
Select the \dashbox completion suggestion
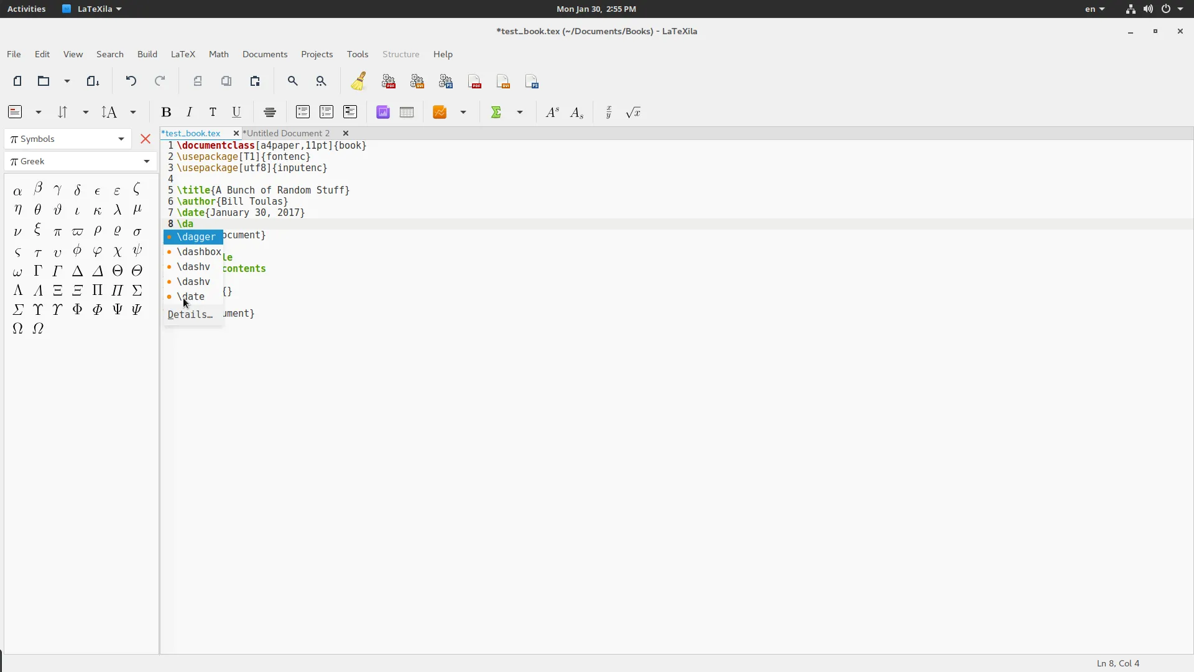198,252
